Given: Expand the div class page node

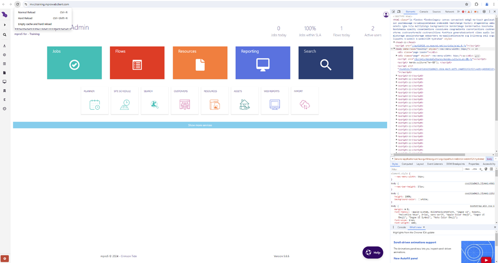Looking at the screenshot, I should coord(396,56).
